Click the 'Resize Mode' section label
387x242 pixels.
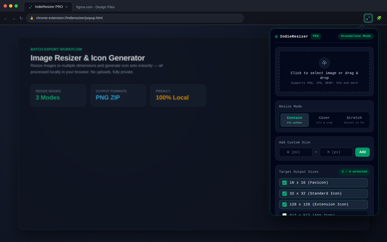(x=290, y=106)
